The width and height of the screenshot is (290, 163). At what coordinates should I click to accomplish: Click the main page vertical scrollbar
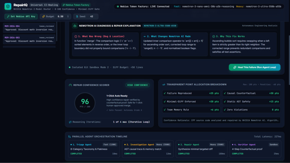289,60
